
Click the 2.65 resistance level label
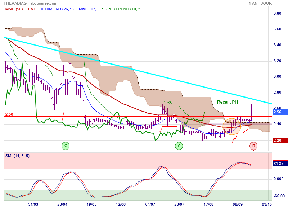[x=168, y=103]
